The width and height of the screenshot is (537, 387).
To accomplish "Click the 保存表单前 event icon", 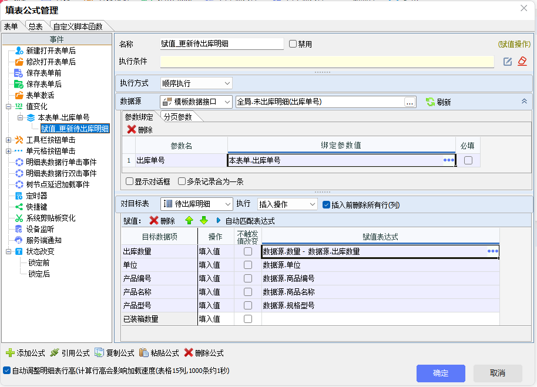I will [x=18, y=73].
